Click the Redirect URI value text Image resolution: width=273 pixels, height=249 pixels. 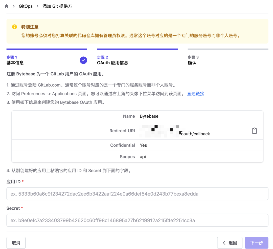175,131
